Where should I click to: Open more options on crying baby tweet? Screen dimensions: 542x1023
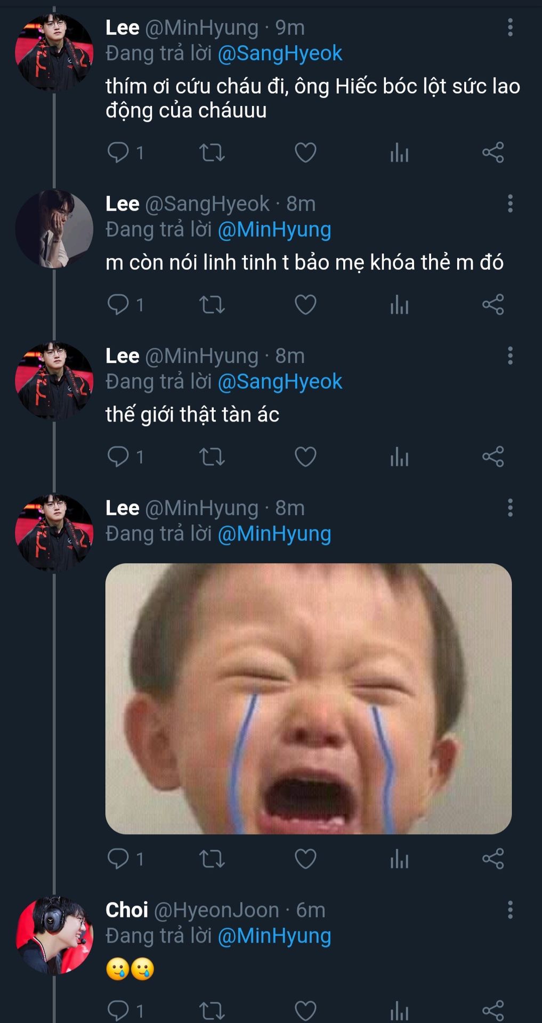pyautogui.click(x=510, y=508)
